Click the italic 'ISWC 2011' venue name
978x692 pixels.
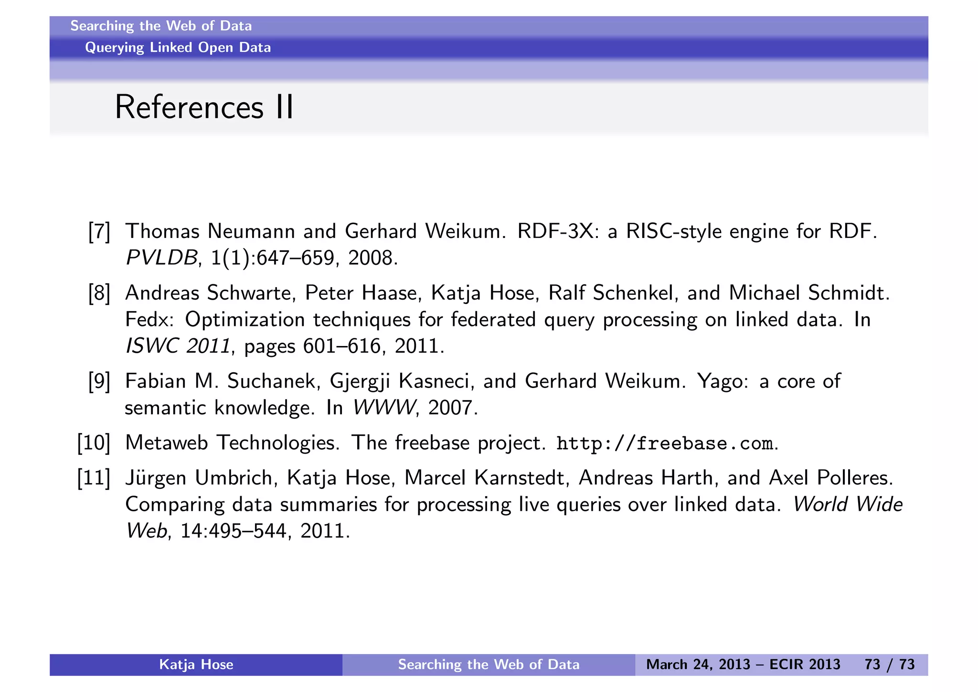[x=178, y=346]
